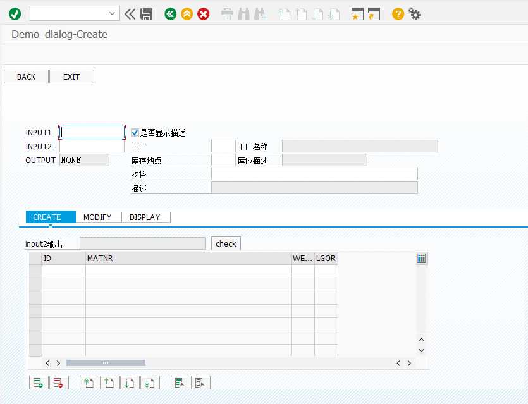Click the table Last Page icon
Image resolution: width=528 pixels, height=404 pixels.
click(149, 383)
